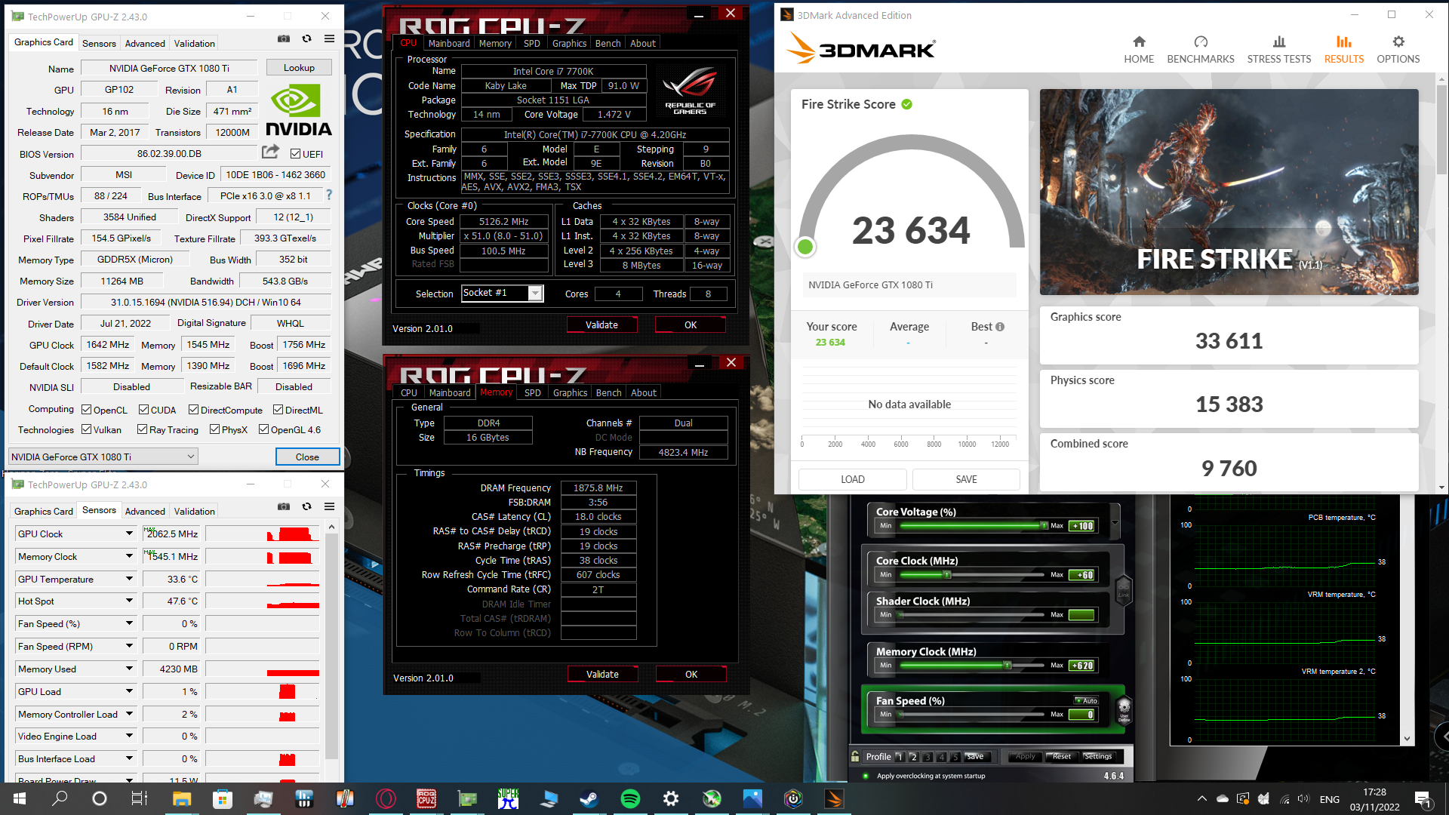Toggle UEFI checkbox in GPU-Z
Image resolution: width=1449 pixels, height=815 pixels.
(x=295, y=154)
